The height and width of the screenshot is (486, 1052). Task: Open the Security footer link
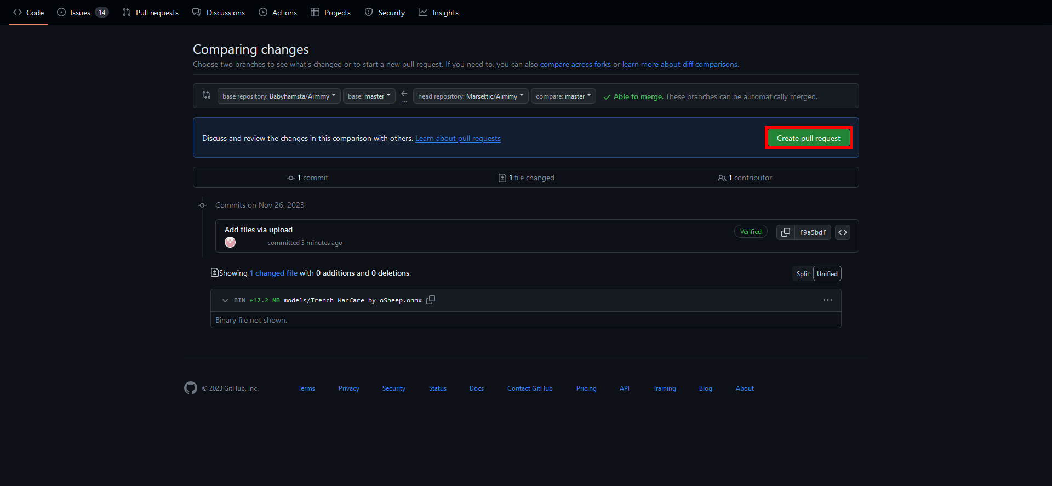[394, 388]
